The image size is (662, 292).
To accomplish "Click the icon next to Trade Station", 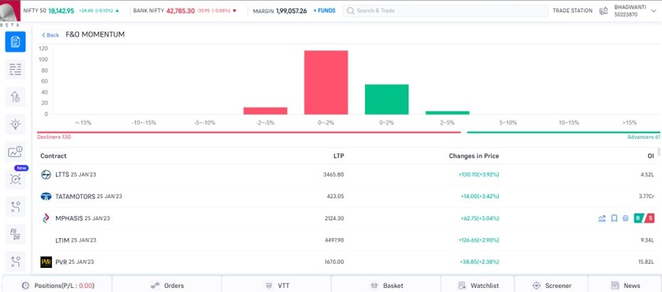I will [603, 11].
